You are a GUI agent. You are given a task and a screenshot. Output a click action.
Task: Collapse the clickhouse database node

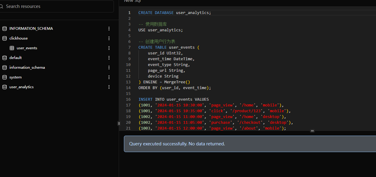tap(19, 38)
